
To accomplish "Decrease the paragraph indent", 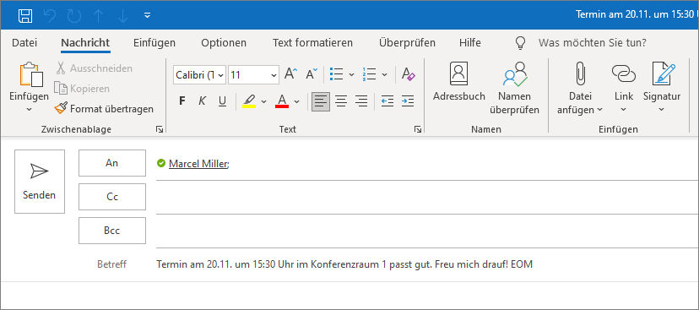I will click(x=387, y=101).
